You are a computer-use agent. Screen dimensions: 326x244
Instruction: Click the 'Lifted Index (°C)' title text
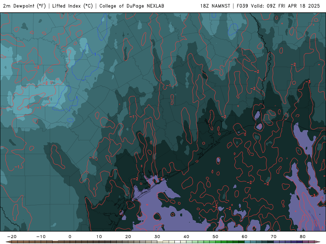[73, 6]
